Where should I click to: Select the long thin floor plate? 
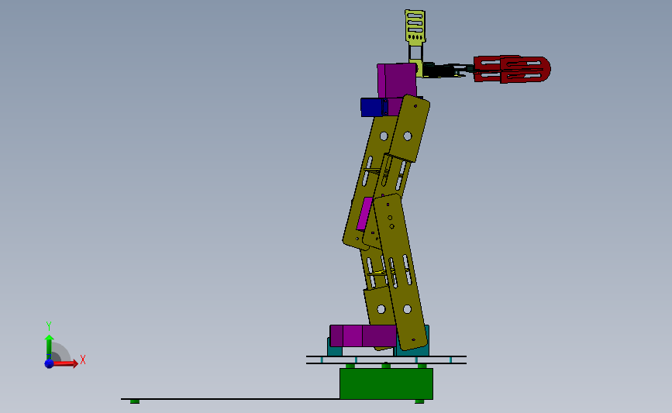tap(230, 399)
